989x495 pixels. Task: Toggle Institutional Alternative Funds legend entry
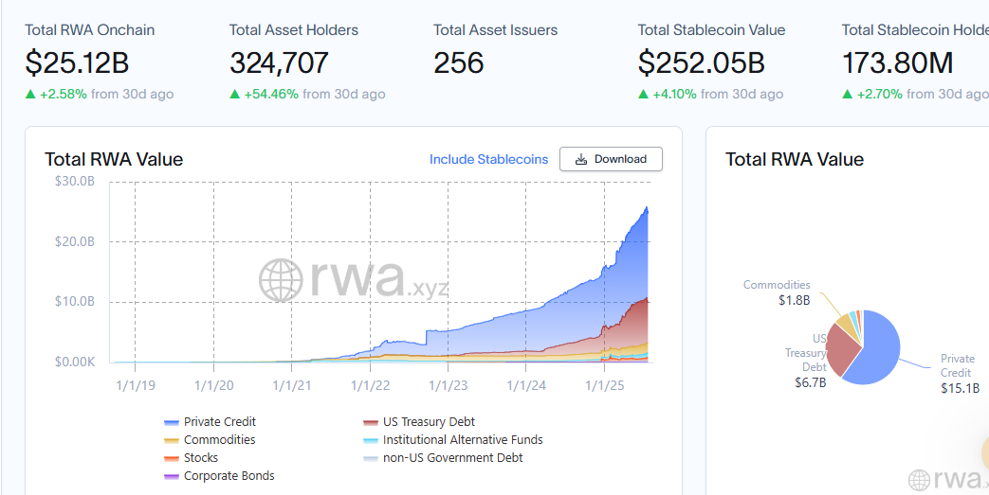click(x=463, y=440)
